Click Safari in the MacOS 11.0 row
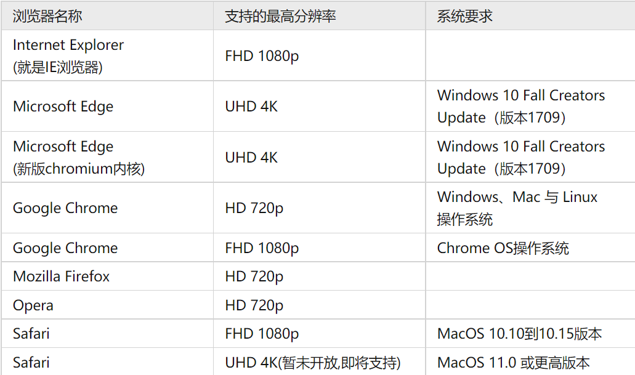The height and width of the screenshot is (375, 635). [x=31, y=363]
